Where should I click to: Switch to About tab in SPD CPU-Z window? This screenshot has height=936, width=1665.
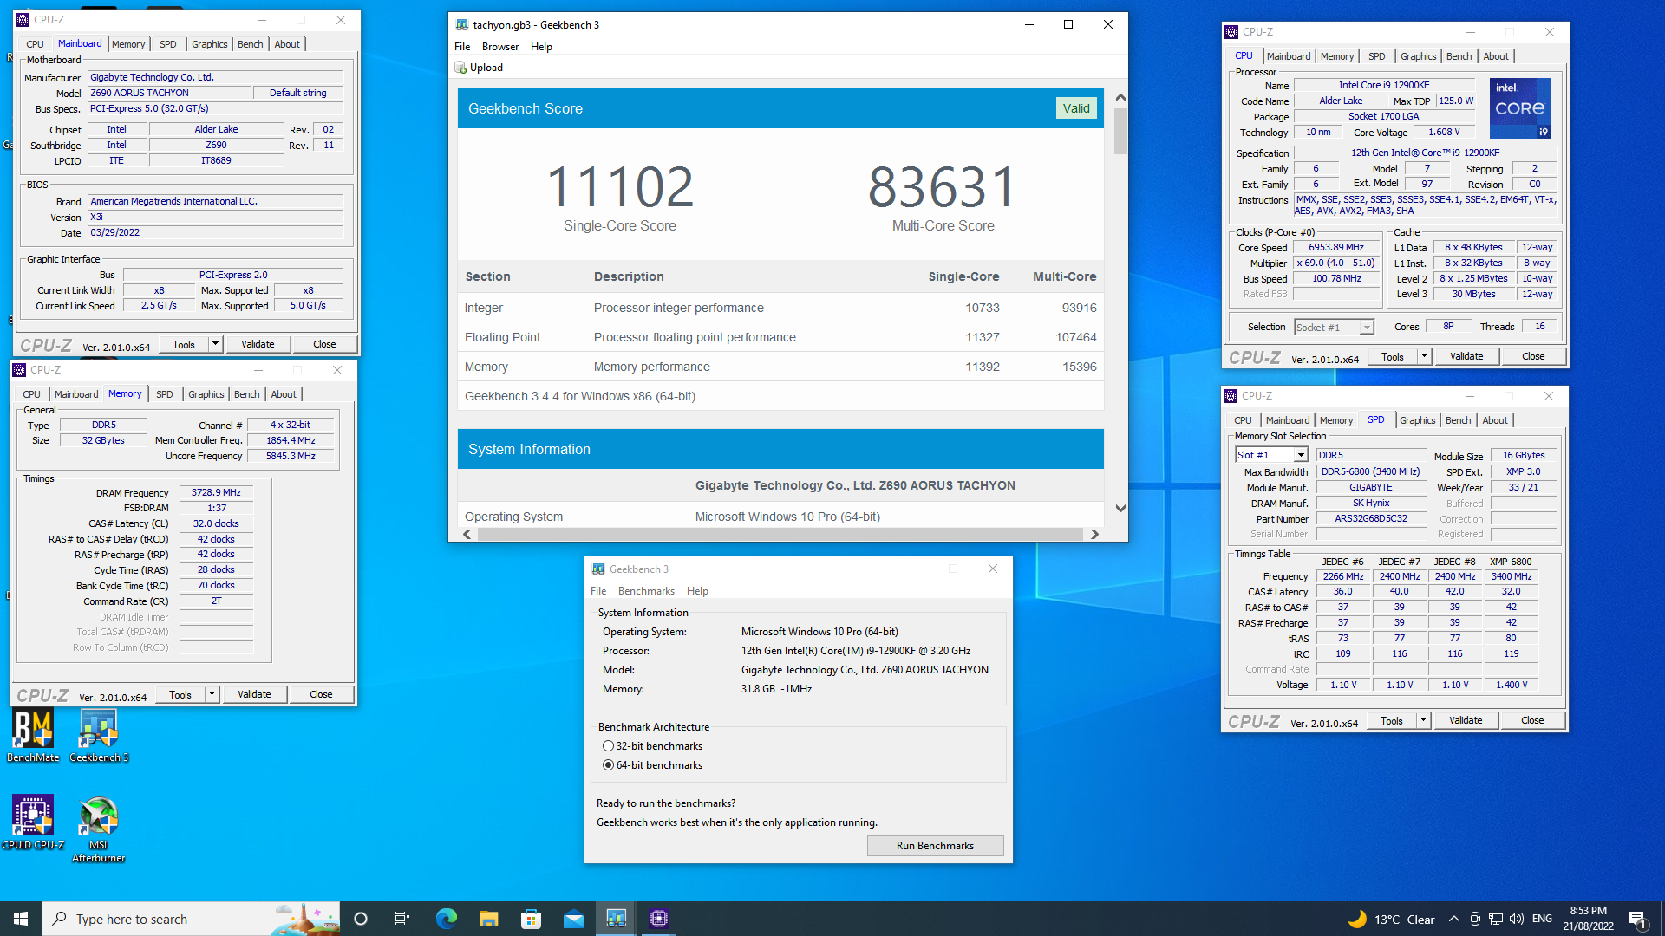[1495, 420]
